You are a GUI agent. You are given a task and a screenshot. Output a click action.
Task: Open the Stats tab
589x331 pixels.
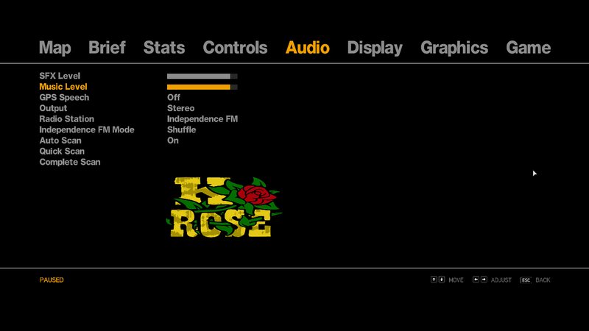164,47
